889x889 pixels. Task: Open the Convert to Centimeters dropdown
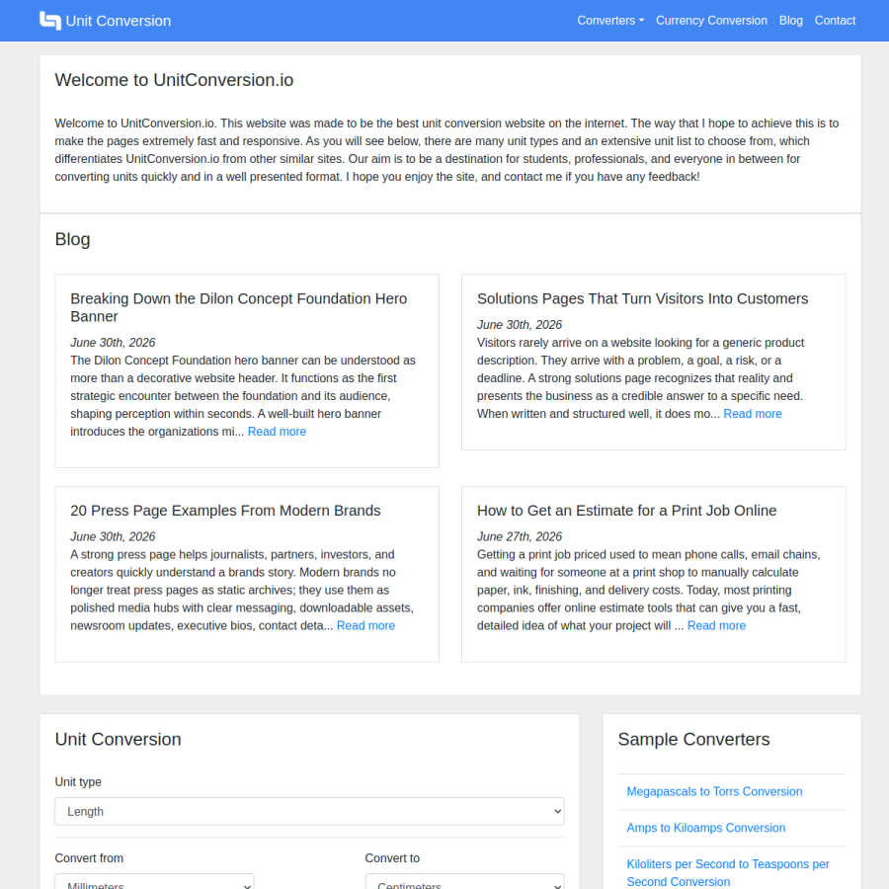click(x=464, y=881)
